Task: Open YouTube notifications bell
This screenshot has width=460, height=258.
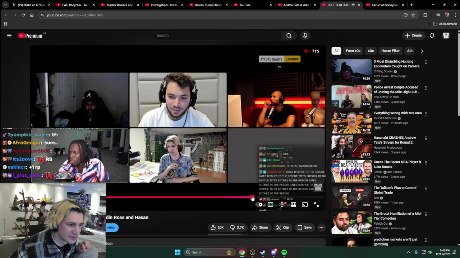Action: [432, 35]
